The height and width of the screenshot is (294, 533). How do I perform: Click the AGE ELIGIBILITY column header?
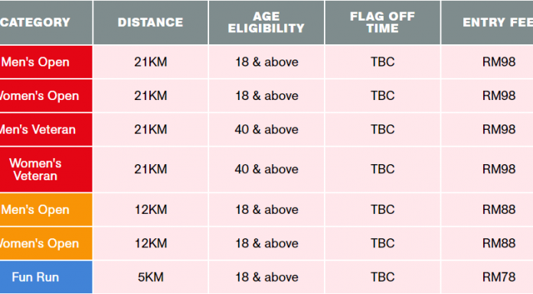(x=266, y=22)
